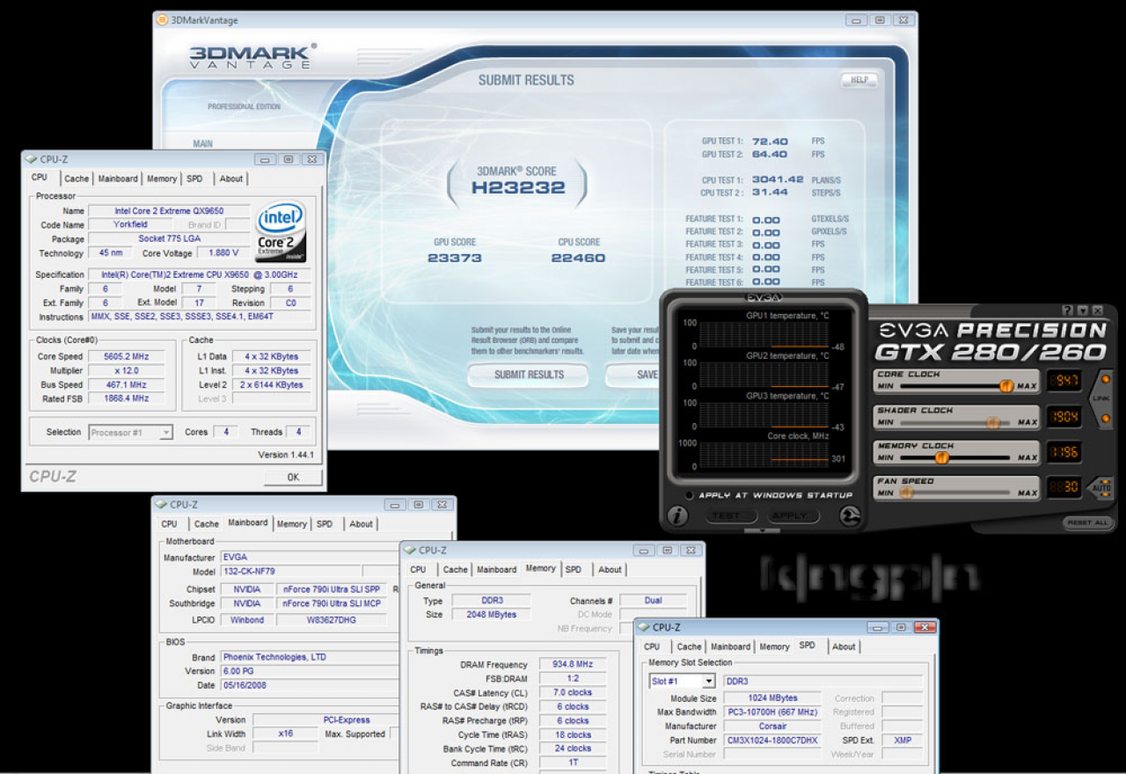Click title icon of CPU-Z Mainboard window
The image size is (1126, 774).
[161, 505]
